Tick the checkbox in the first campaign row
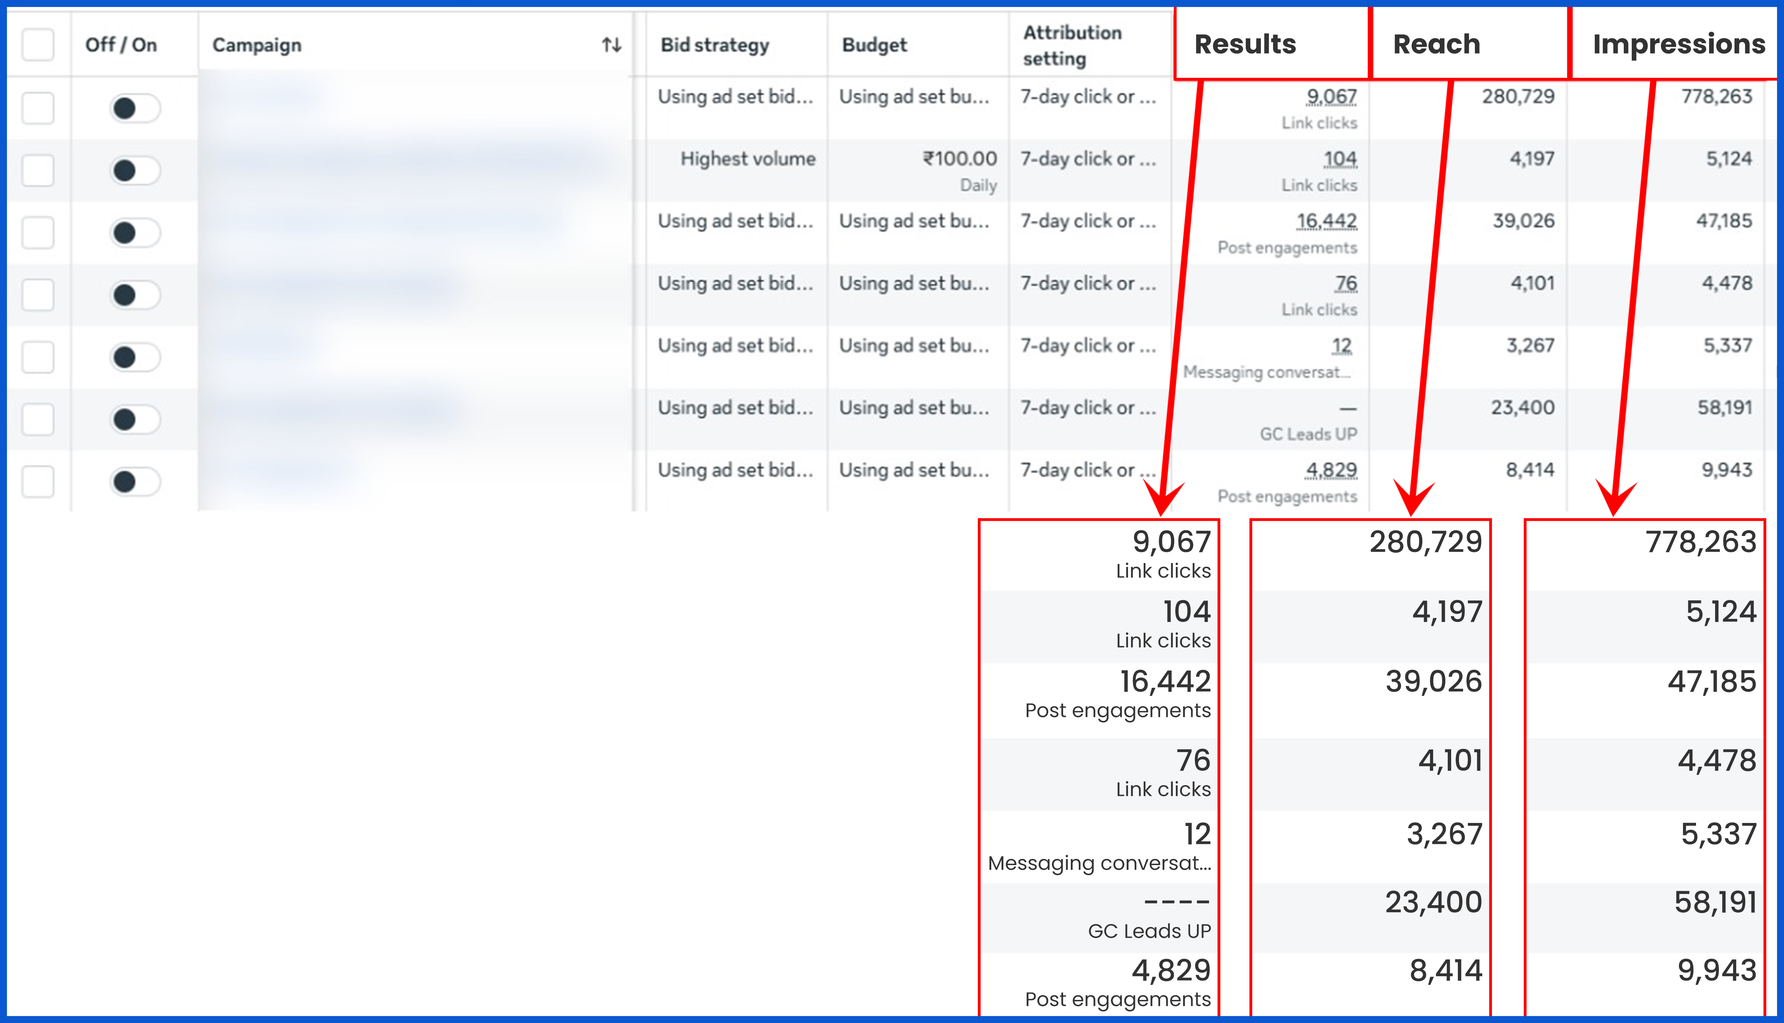Screen dimensions: 1784x1023 click(38, 108)
